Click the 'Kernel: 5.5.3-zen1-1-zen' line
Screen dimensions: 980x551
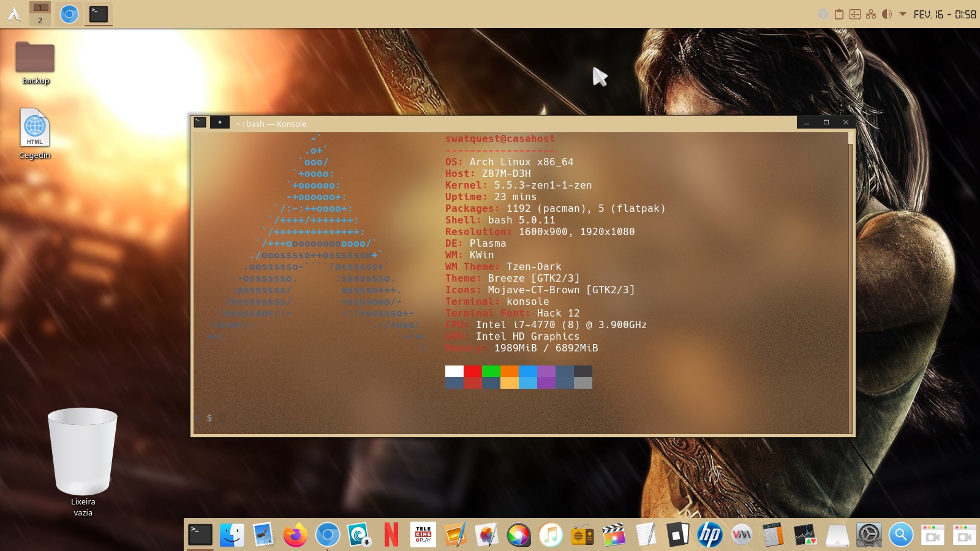pos(519,186)
